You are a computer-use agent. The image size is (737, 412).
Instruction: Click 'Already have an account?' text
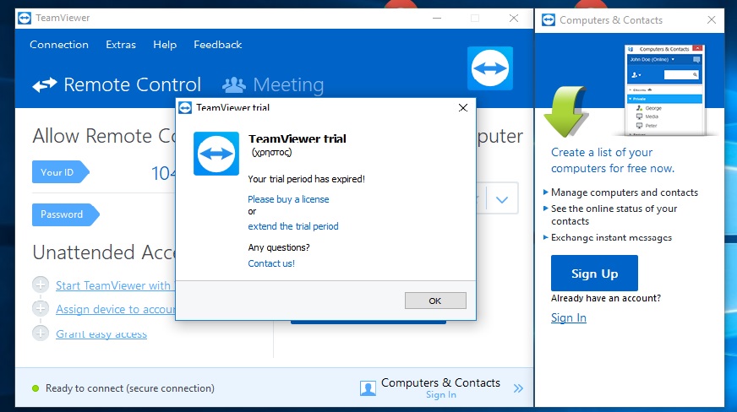[x=606, y=298]
